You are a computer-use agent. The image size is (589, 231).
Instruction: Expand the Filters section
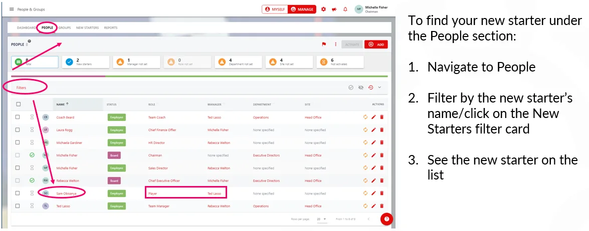click(21, 87)
